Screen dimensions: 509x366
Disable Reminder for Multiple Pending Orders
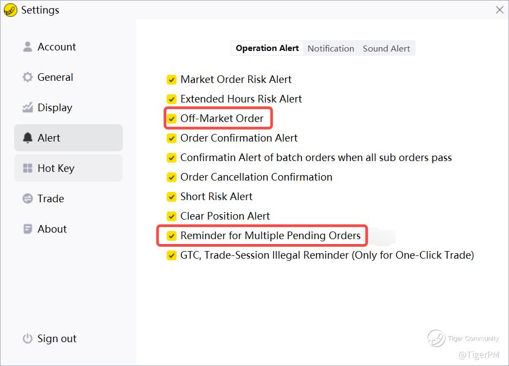[x=172, y=236]
